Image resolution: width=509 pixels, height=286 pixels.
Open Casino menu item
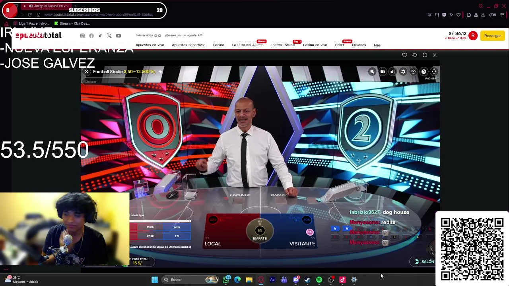[219, 45]
